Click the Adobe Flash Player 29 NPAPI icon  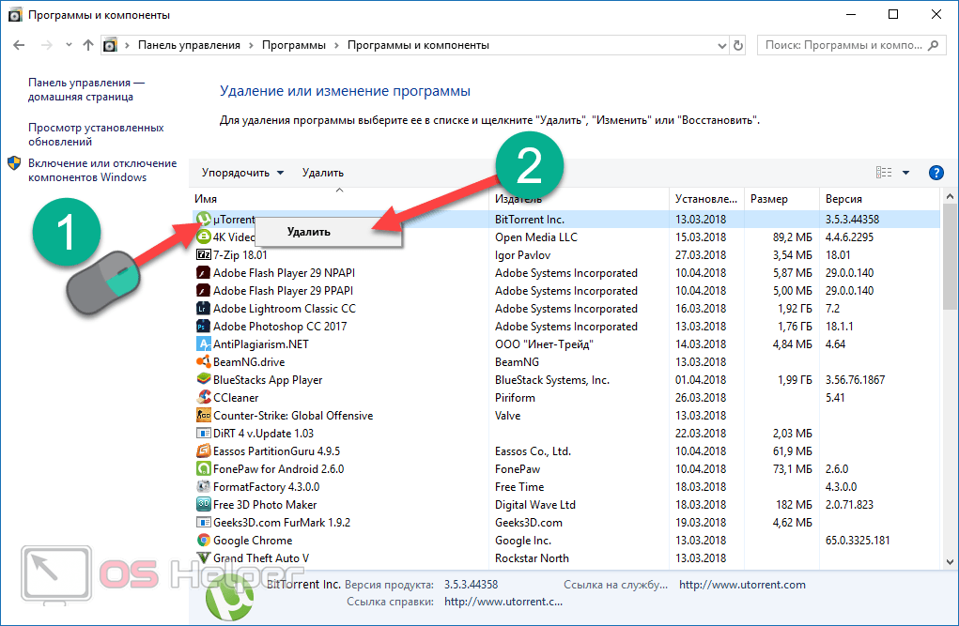(x=204, y=272)
